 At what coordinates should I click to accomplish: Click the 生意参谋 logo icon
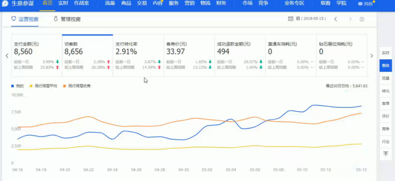(5, 3)
